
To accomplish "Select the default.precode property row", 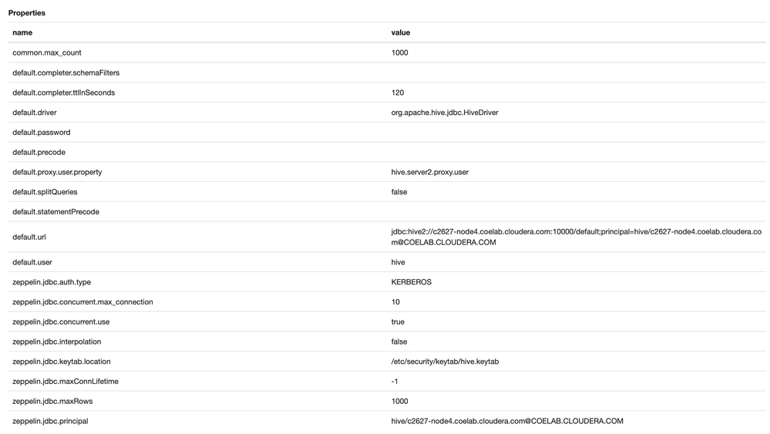I will (x=387, y=152).
